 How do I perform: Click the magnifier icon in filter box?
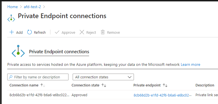pyautogui.click(x=11, y=77)
